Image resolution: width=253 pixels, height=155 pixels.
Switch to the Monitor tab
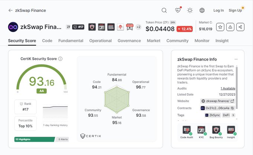[202, 41]
